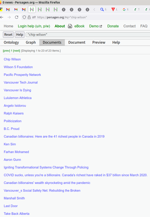This screenshot has height=217, width=150.
Task: Click the PDF icon beside eBook
Action: (70, 26)
